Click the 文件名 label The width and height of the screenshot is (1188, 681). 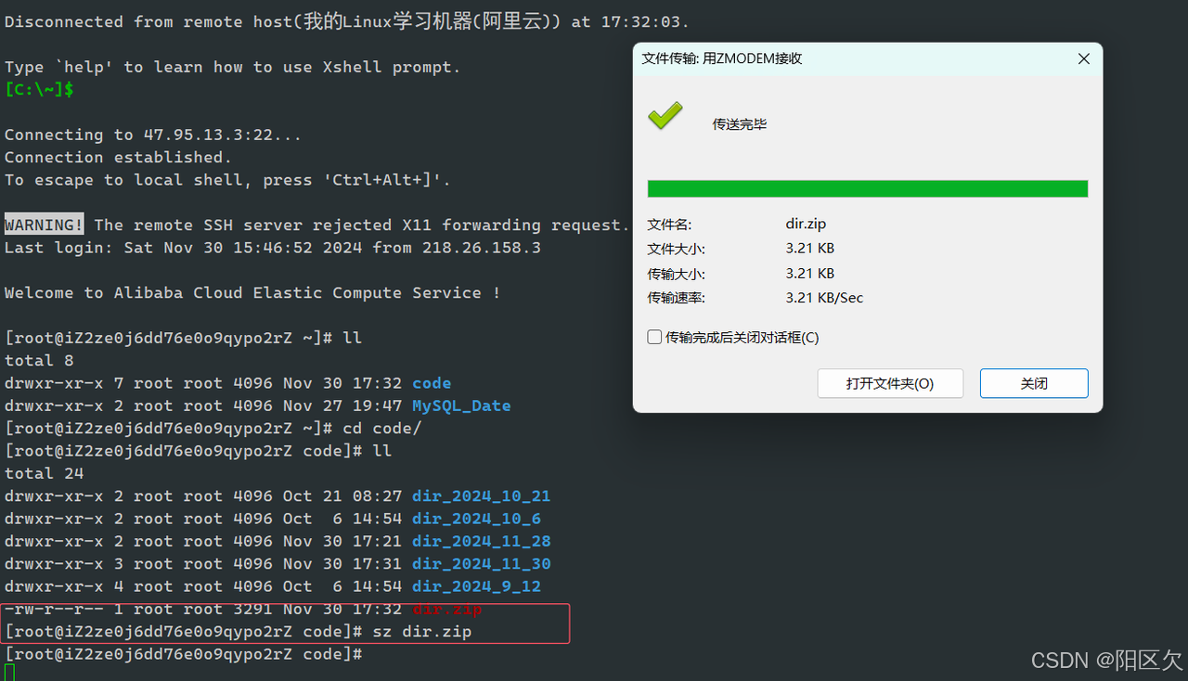point(669,224)
